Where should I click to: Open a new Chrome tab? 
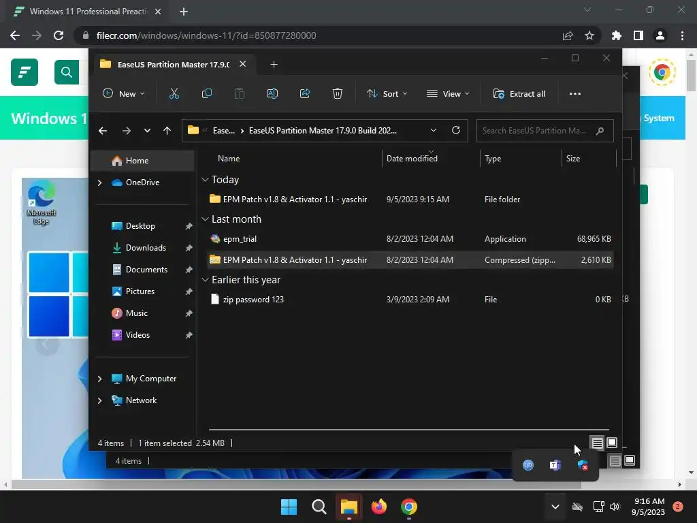pos(184,12)
